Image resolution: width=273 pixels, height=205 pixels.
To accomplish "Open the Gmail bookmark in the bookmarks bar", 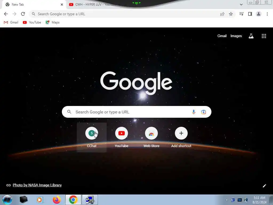I will pos(11,22).
